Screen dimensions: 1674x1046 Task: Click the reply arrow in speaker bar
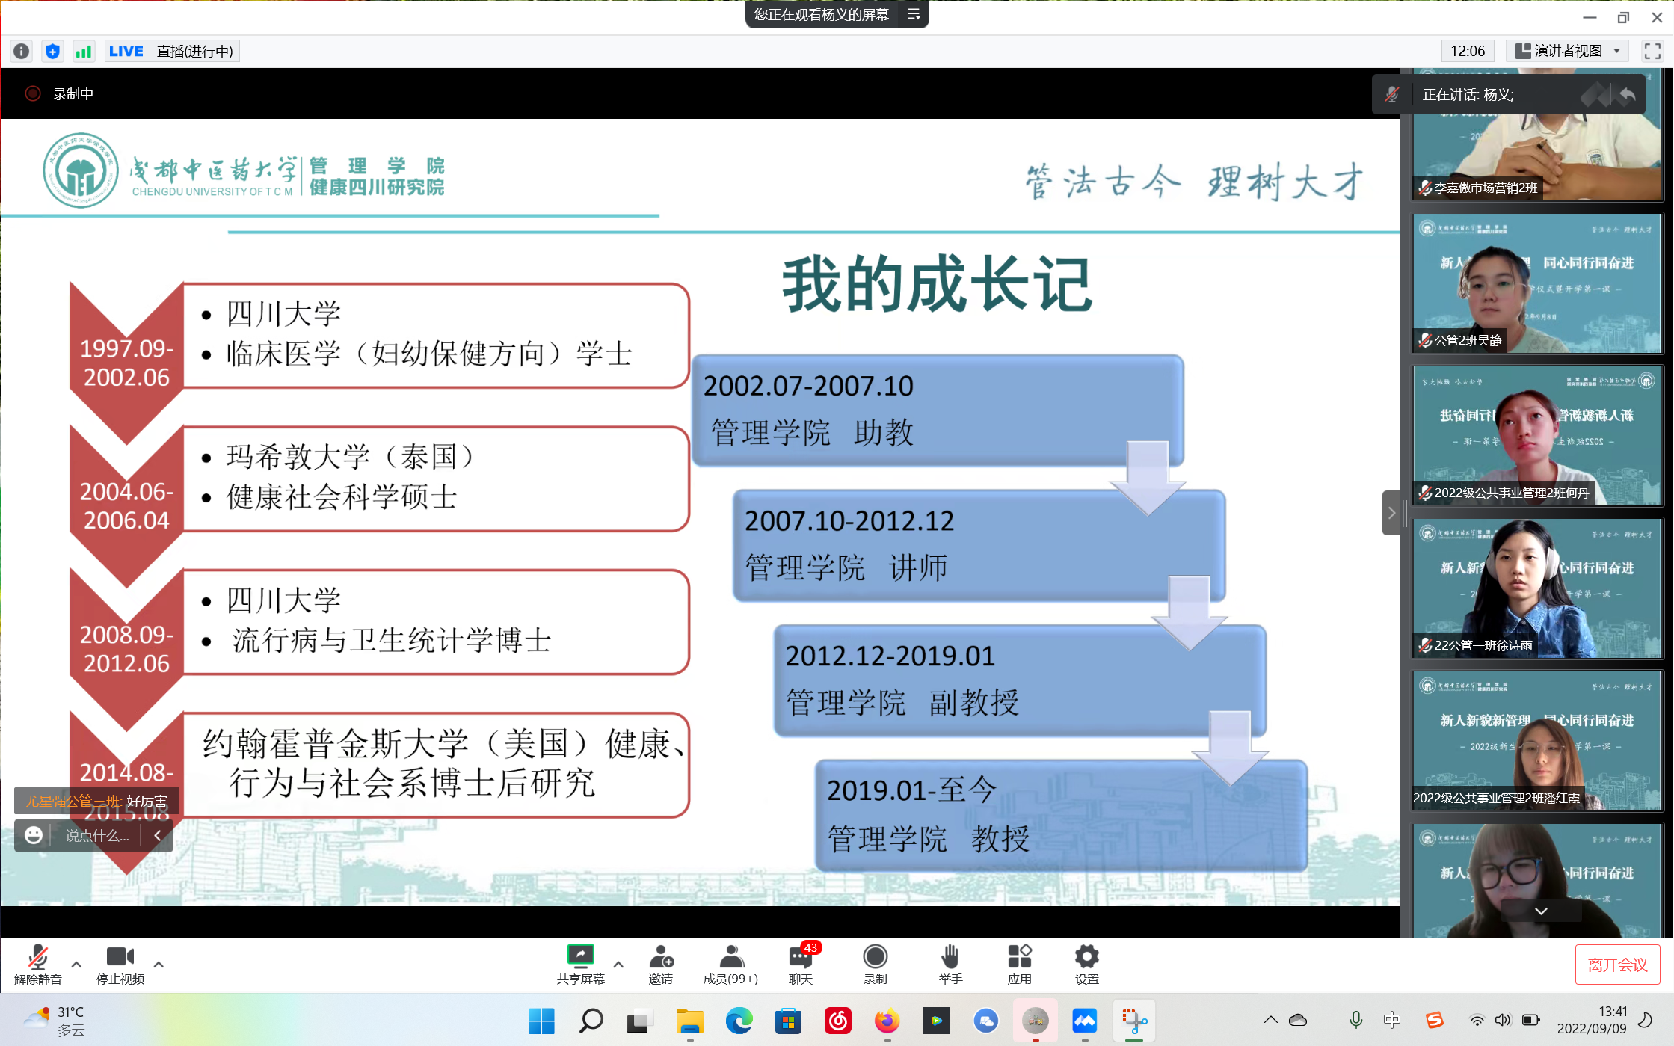pyautogui.click(x=1627, y=94)
